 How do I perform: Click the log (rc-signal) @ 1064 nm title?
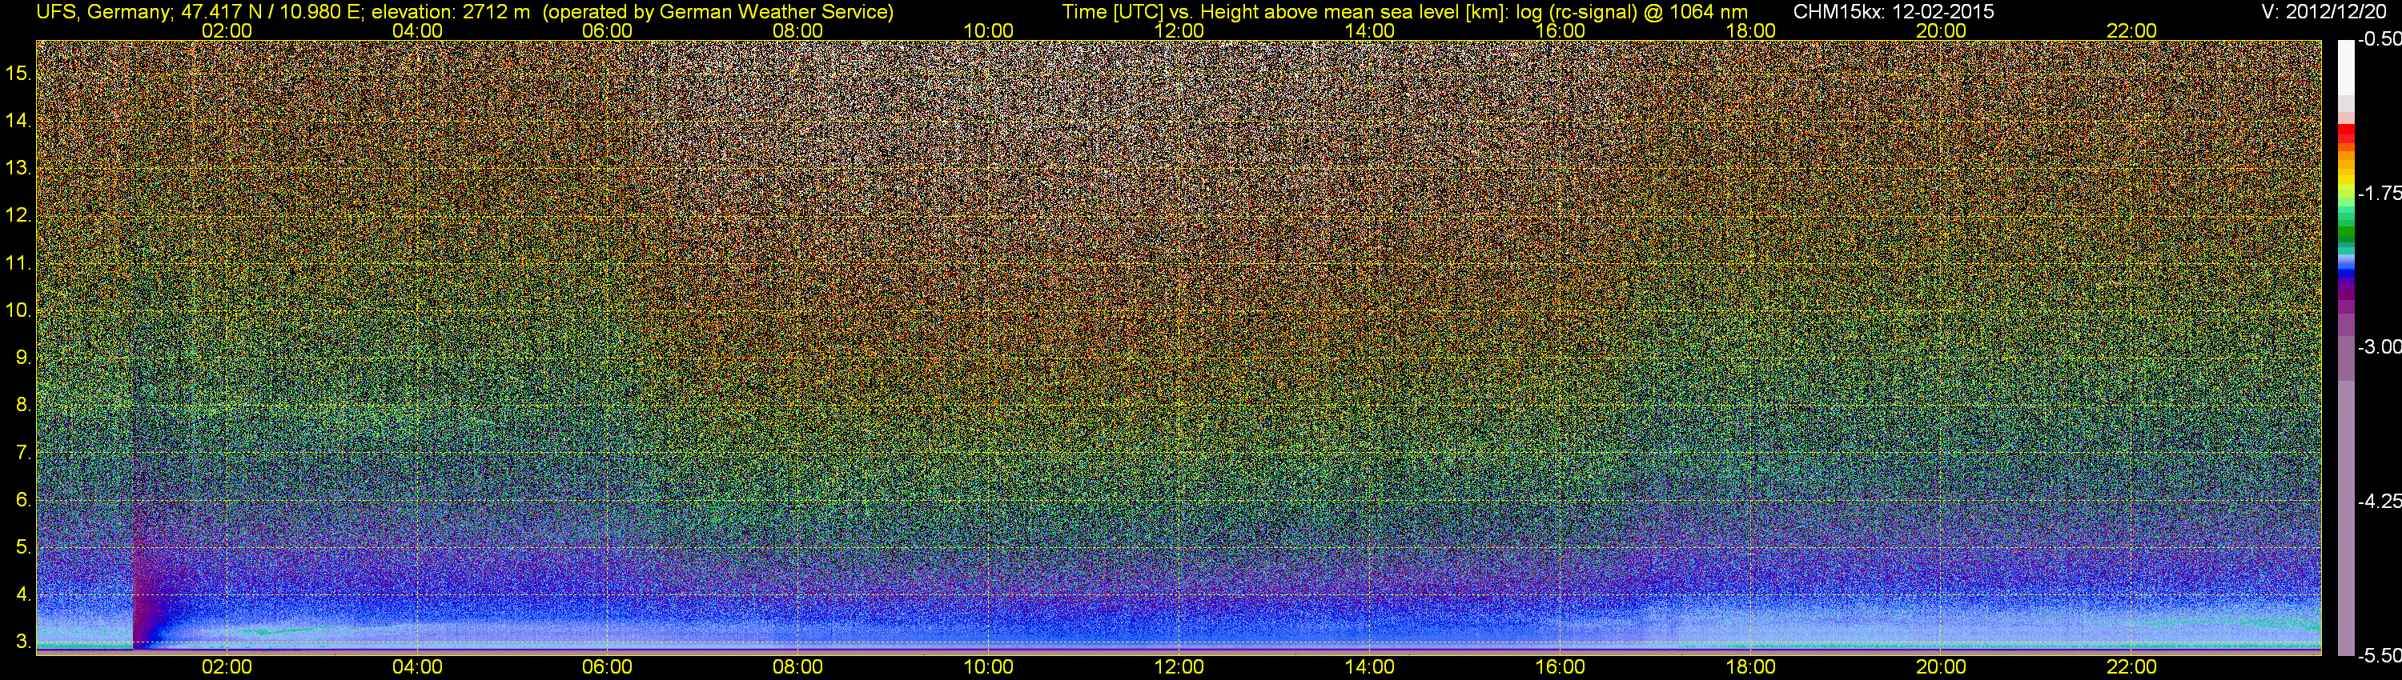point(1632,12)
